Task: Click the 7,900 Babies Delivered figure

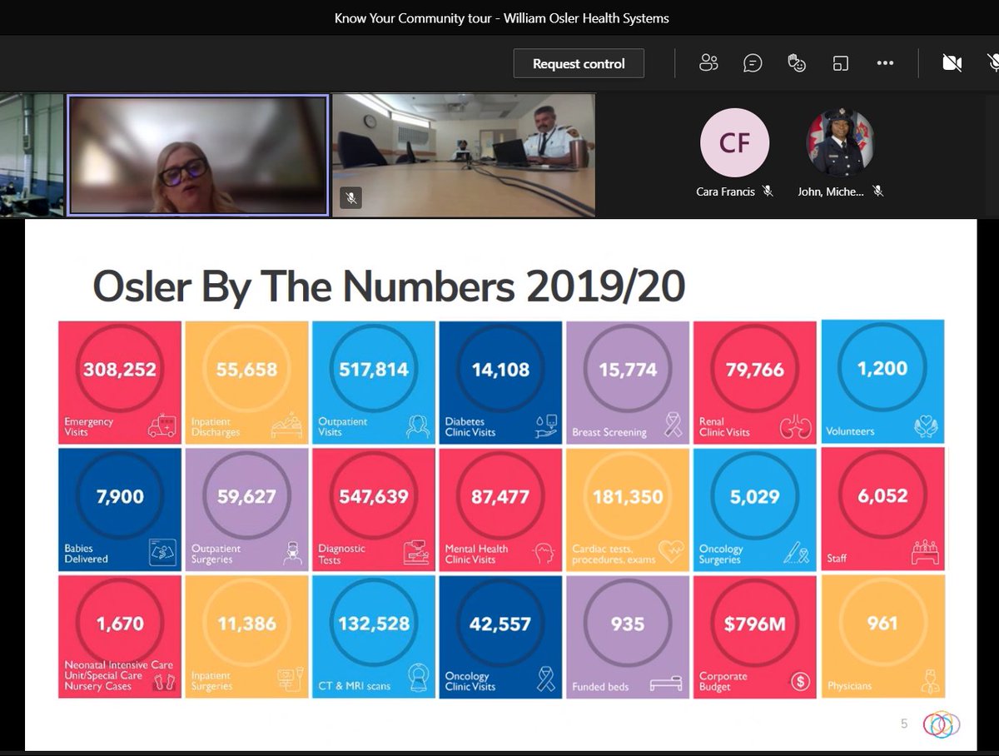Action: [120, 497]
